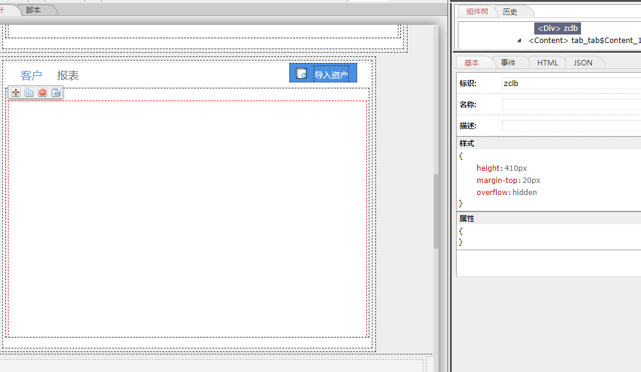The height and width of the screenshot is (372, 641).
Task: Open the 脚本 tab
Action: tap(33, 10)
